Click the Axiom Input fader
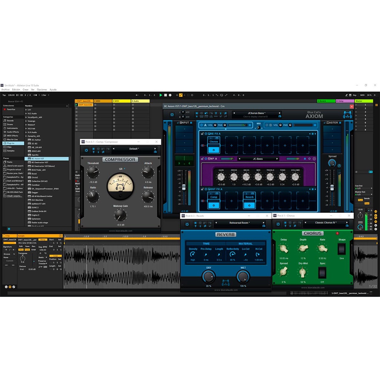Image resolution: width=380 pixels, height=380 pixels. pos(184,187)
